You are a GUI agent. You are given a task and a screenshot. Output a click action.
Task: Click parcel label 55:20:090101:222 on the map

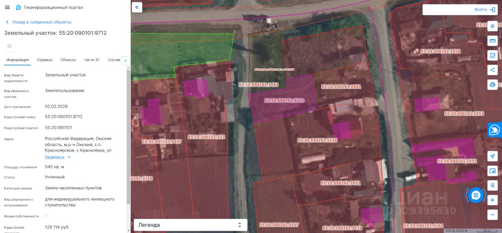click(x=206, y=137)
